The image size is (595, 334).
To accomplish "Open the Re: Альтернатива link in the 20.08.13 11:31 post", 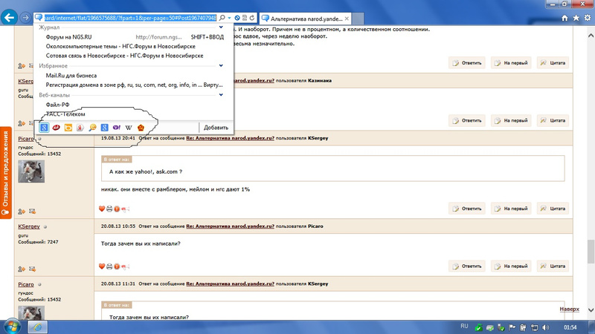I will click(230, 284).
